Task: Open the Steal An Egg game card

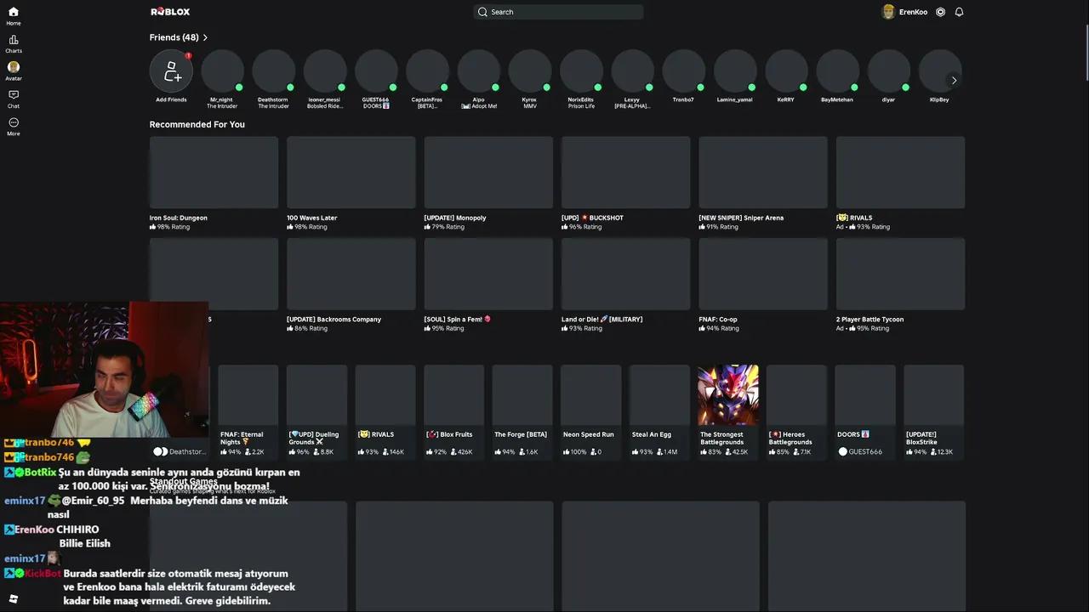Action: tap(659, 411)
